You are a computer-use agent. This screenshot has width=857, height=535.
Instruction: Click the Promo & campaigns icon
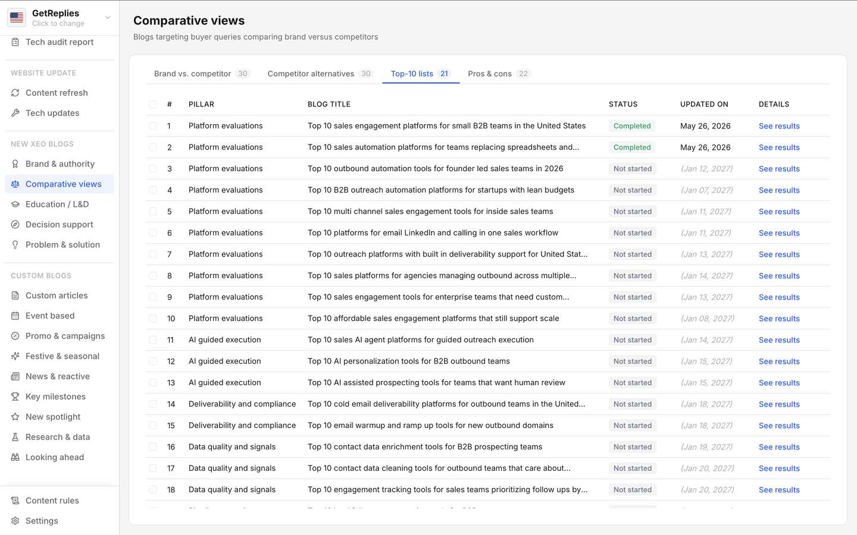coord(15,336)
